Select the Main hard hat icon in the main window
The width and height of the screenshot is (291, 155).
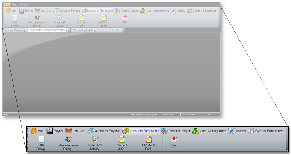pyautogui.click(x=8, y=10)
